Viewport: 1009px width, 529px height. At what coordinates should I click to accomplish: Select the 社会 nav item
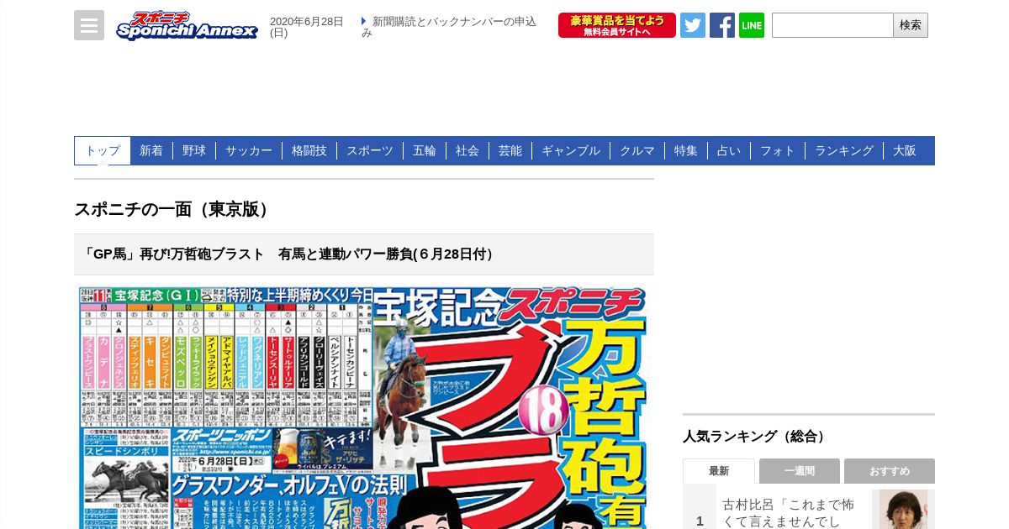point(468,151)
